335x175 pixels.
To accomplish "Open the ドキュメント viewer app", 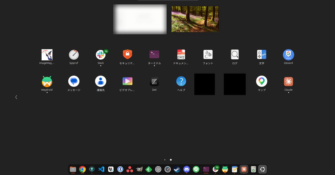I will pyautogui.click(x=181, y=54).
